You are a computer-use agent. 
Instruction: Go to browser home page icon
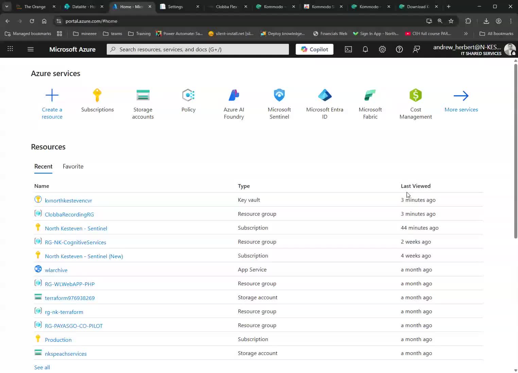[44, 21]
